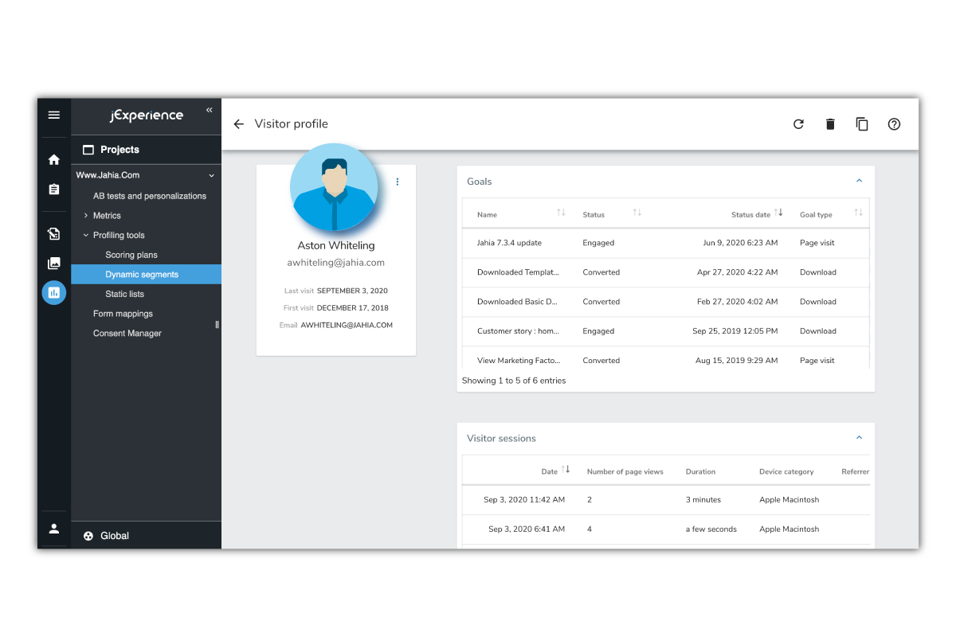This screenshot has width=956, height=637.
Task: Open Form mappings
Action: click(x=123, y=314)
